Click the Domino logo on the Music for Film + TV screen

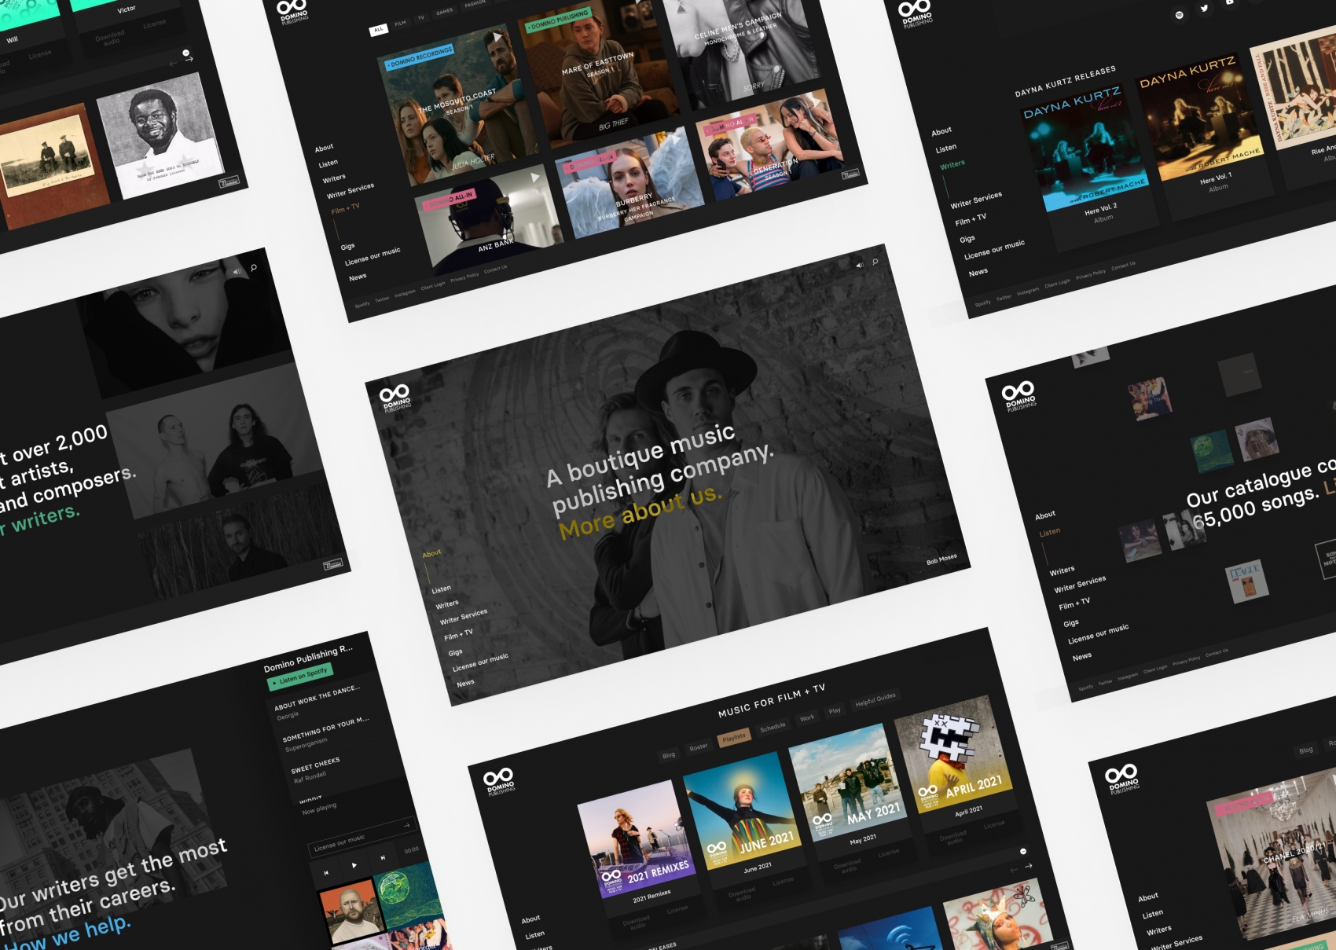[499, 782]
